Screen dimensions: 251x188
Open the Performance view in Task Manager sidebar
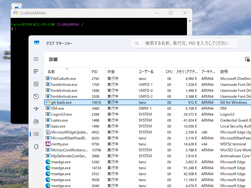(36, 84)
